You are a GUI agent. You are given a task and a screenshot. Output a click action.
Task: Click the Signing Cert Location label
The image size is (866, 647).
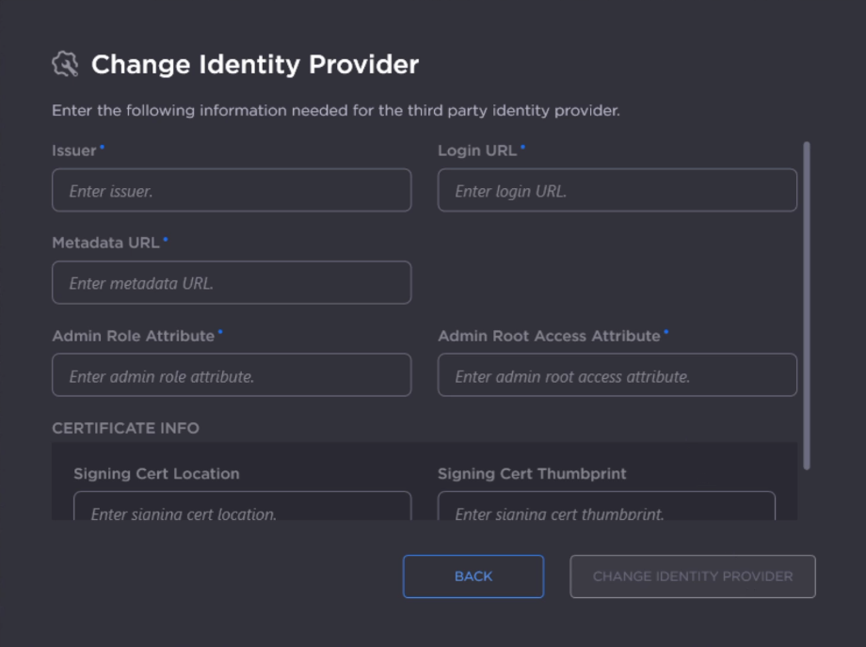coord(156,474)
